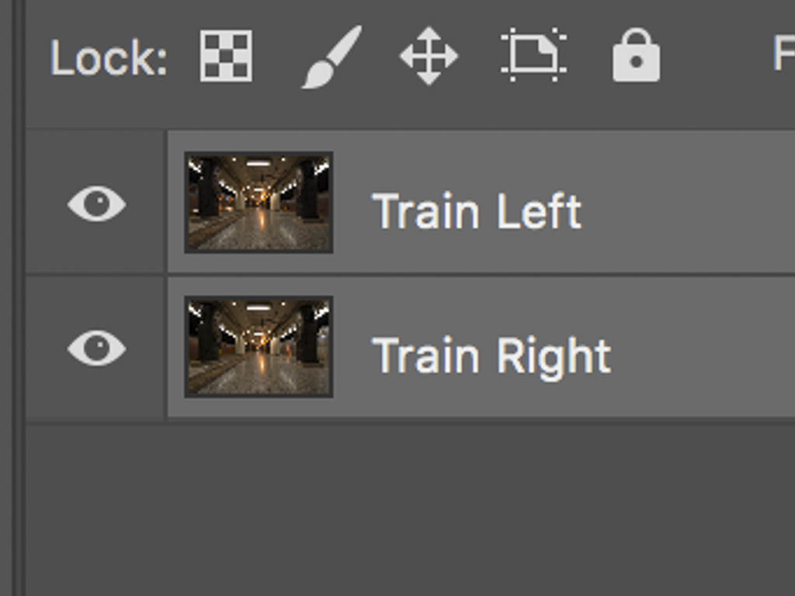Click the lock position four-arrow icon

[x=429, y=56]
